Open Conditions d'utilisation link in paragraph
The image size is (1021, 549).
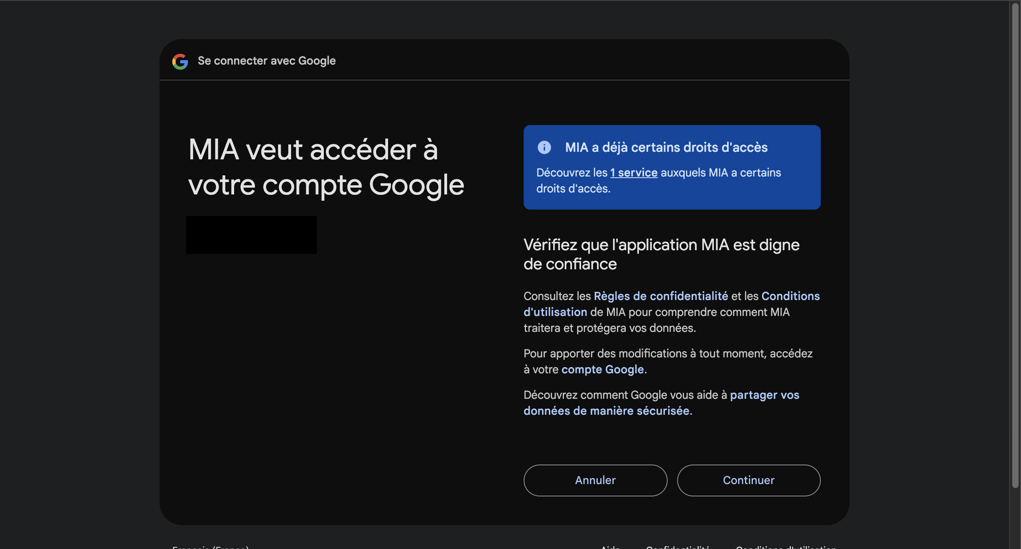pyautogui.click(x=790, y=296)
